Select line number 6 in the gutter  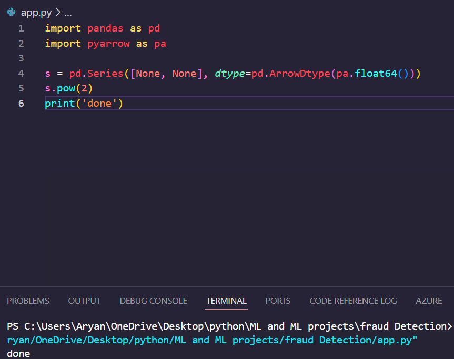(21, 104)
